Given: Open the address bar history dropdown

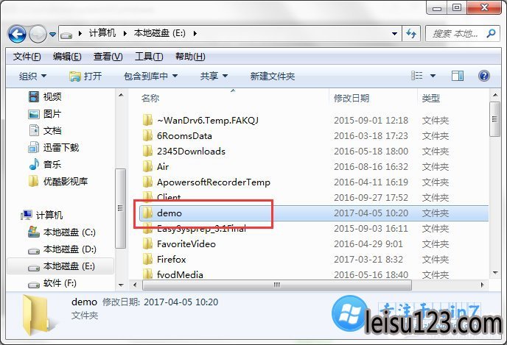Looking at the screenshot, I should click(394, 34).
